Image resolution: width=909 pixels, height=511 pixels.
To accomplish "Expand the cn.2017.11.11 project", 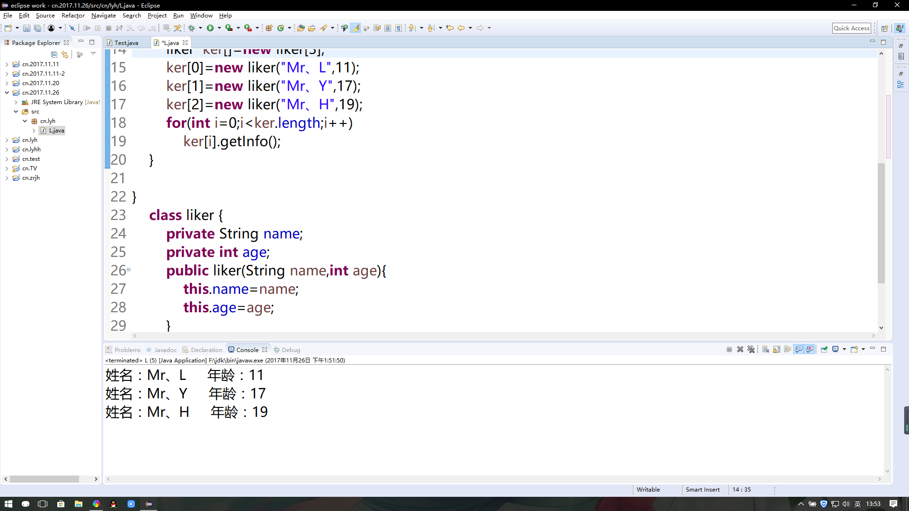I will click(7, 64).
